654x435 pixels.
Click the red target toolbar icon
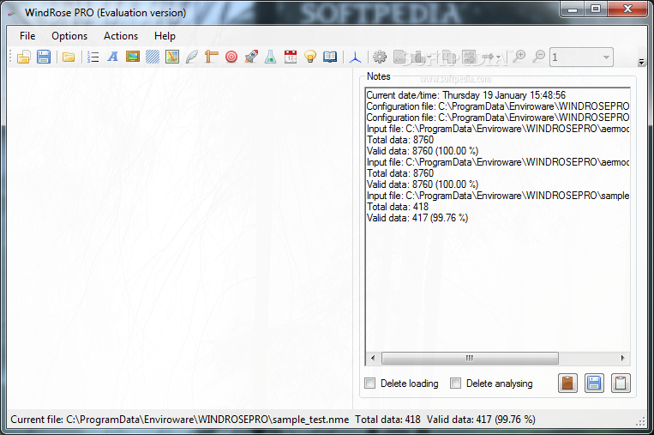(231, 57)
